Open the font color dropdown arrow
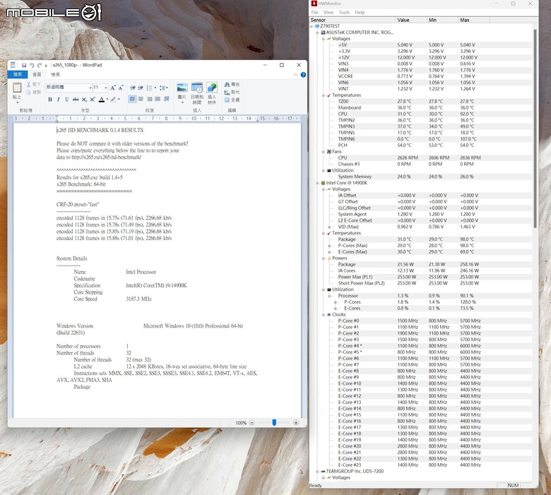551x495 pixels. click(x=107, y=100)
